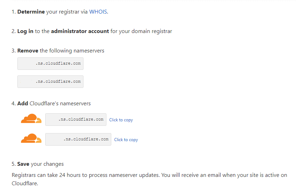Select the second nameserver field under Add
This screenshot has height=196, width=296.
click(x=78, y=139)
